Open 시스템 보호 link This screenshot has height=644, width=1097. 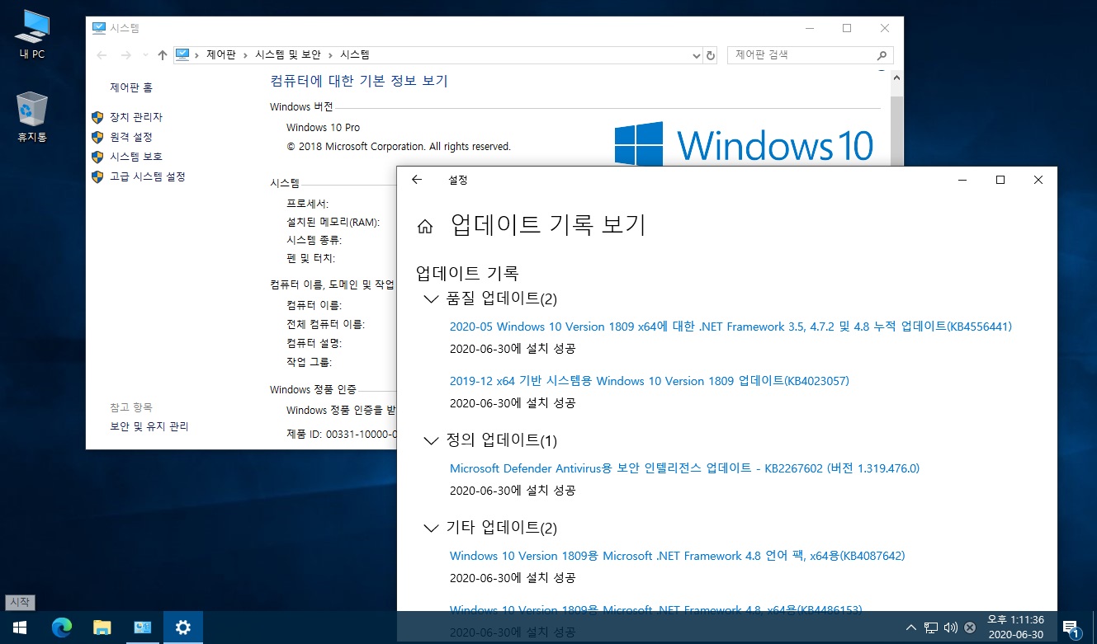(136, 157)
